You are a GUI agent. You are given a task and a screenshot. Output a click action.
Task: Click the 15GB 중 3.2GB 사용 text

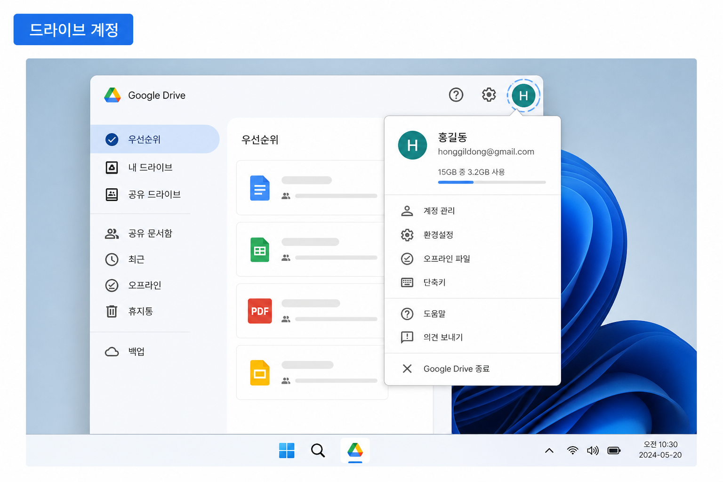(x=471, y=172)
